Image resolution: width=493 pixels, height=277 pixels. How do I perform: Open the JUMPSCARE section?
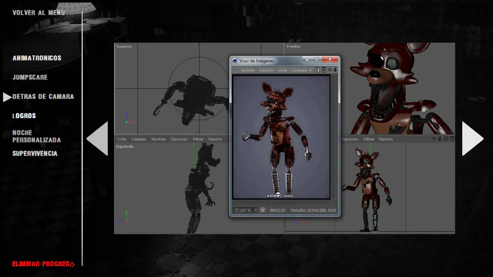point(30,77)
